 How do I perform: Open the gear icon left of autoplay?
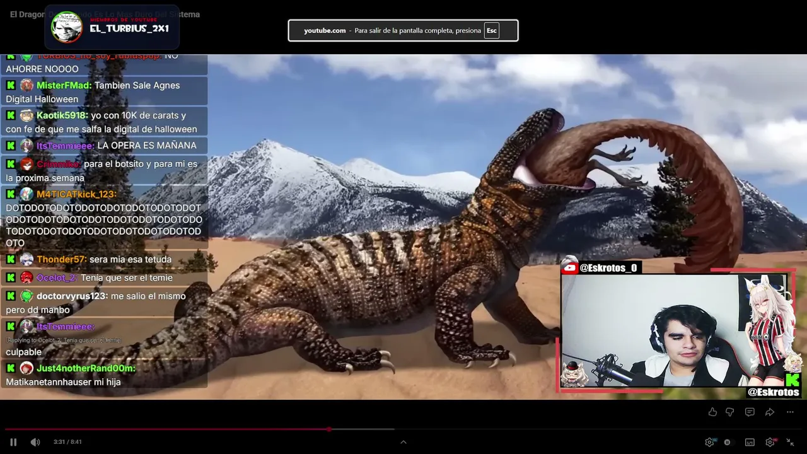tap(710, 442)
